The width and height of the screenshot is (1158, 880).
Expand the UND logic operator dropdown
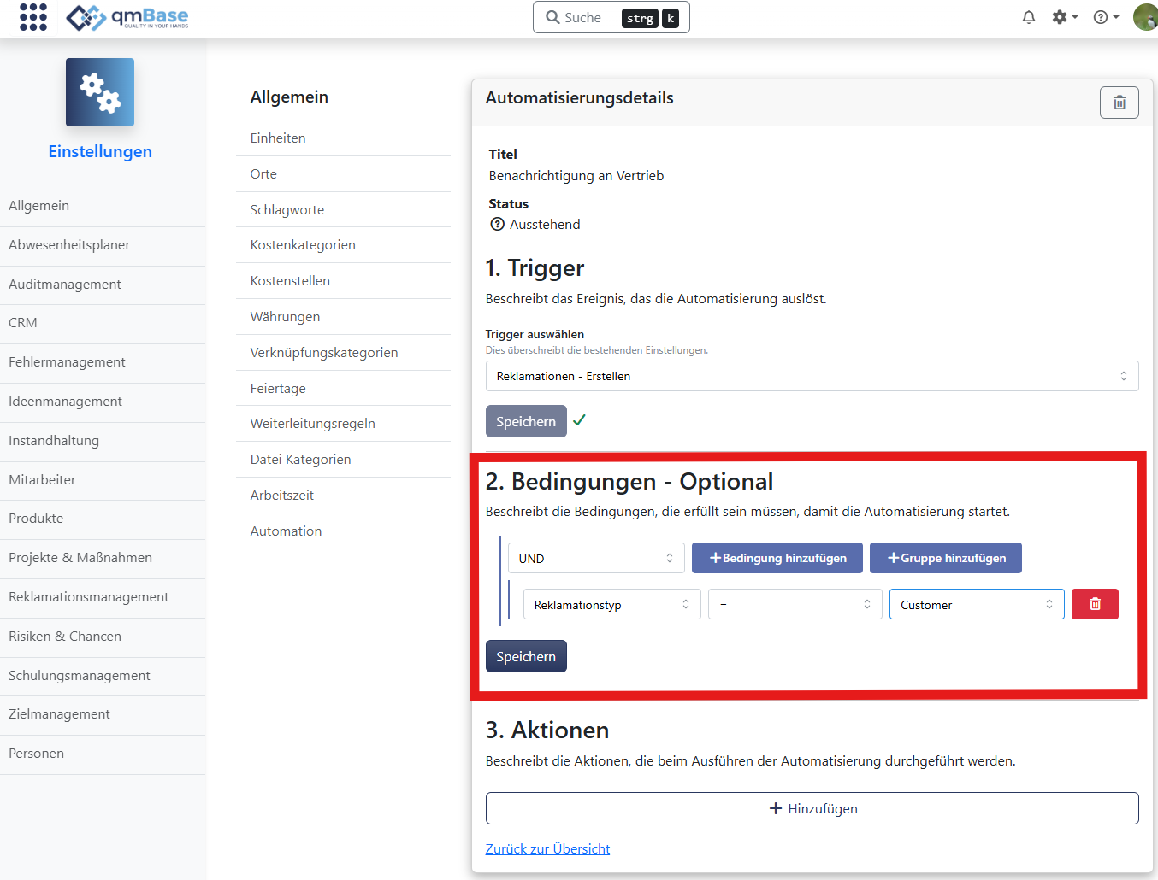click(595, 558)
